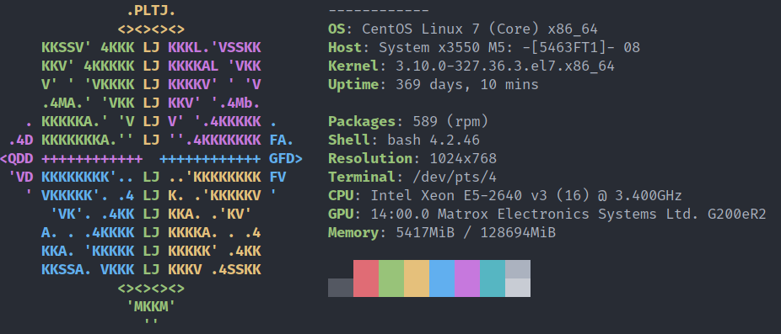This screenshot has width=781, height=334.
Task: Click the blue color block in palette
Action: tap(442, 278)
